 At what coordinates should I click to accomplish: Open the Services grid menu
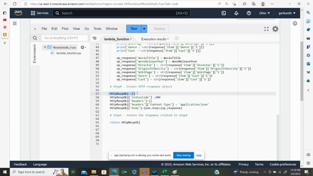[40, 13]
